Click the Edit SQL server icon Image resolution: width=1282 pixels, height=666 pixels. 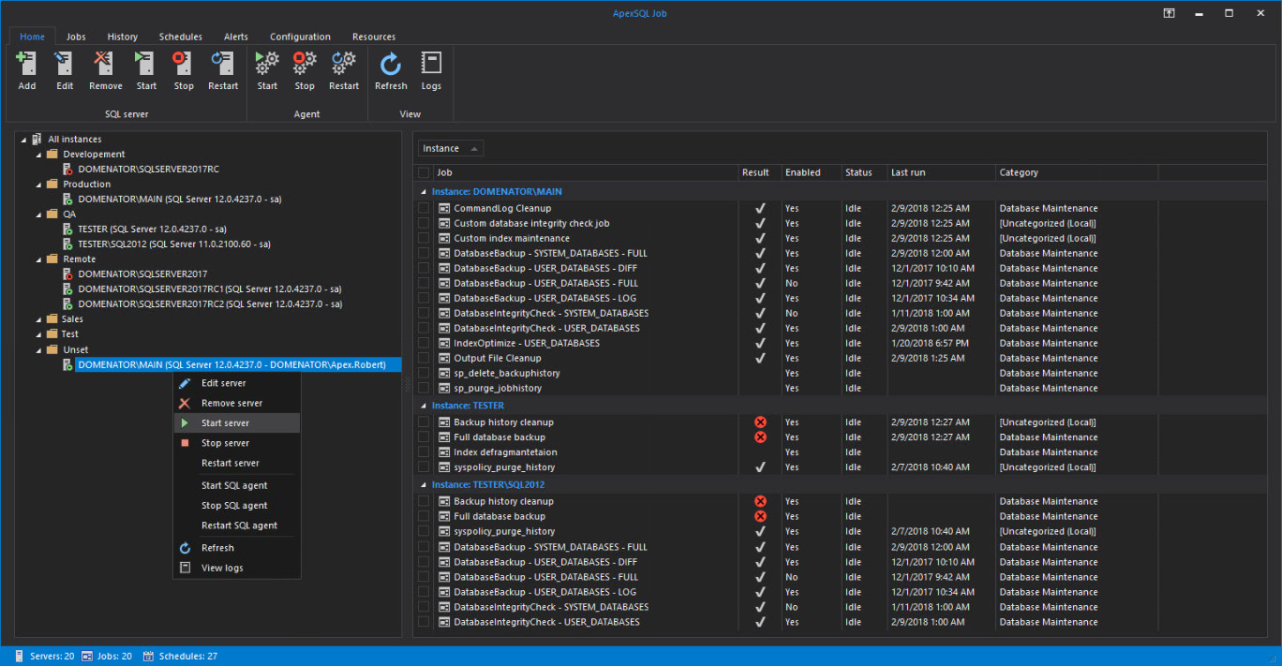(x=64, y=63)
